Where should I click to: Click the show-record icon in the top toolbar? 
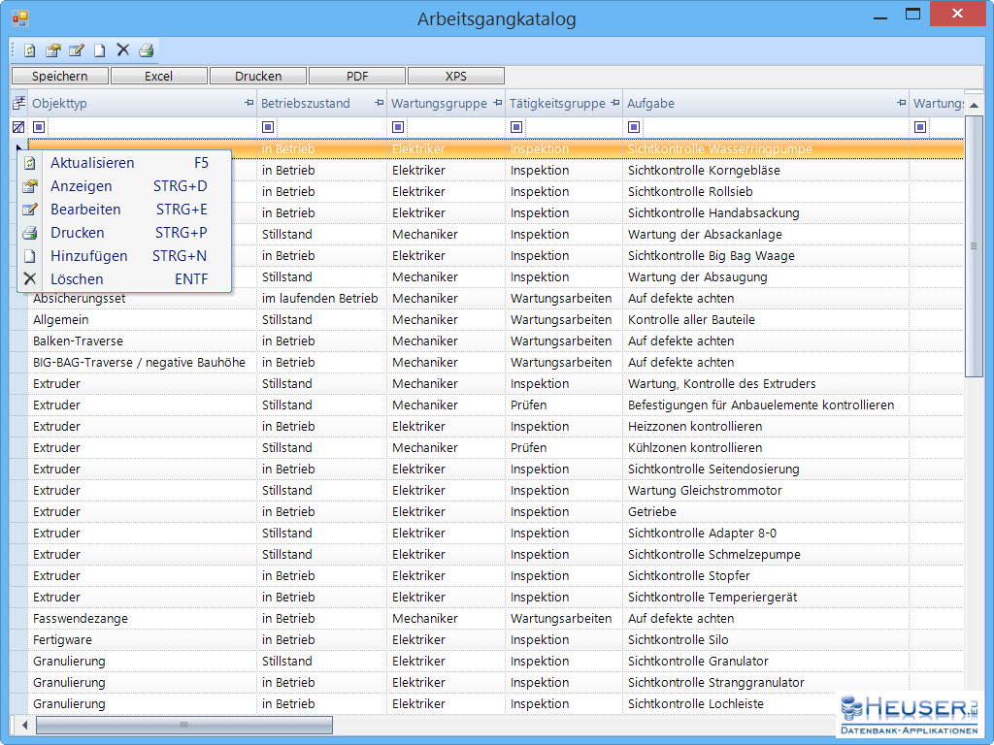click(x=53, y=50)
